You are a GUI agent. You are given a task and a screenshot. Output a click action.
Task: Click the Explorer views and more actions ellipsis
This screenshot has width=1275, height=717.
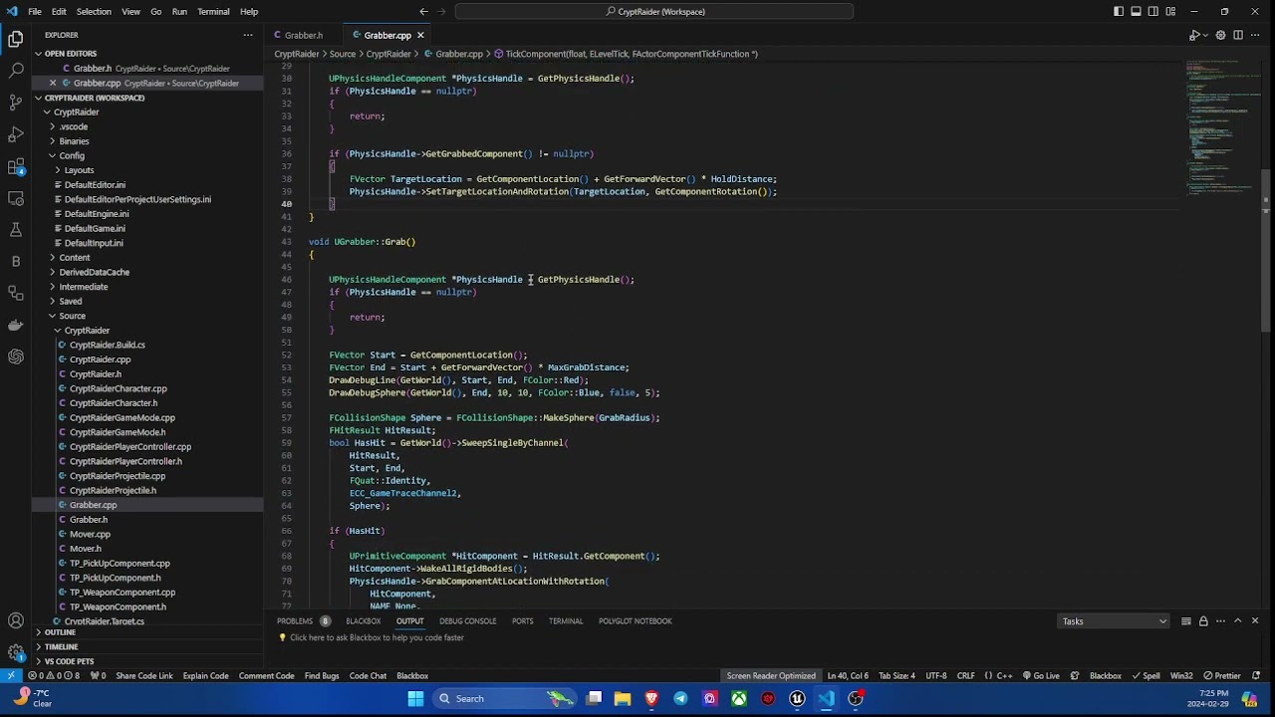click(248, 35)
